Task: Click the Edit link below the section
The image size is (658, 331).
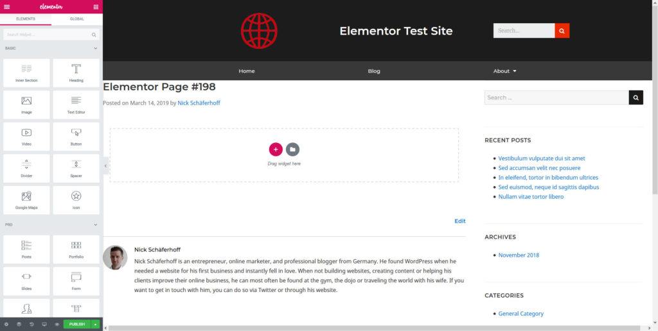Action: (460, 221)
